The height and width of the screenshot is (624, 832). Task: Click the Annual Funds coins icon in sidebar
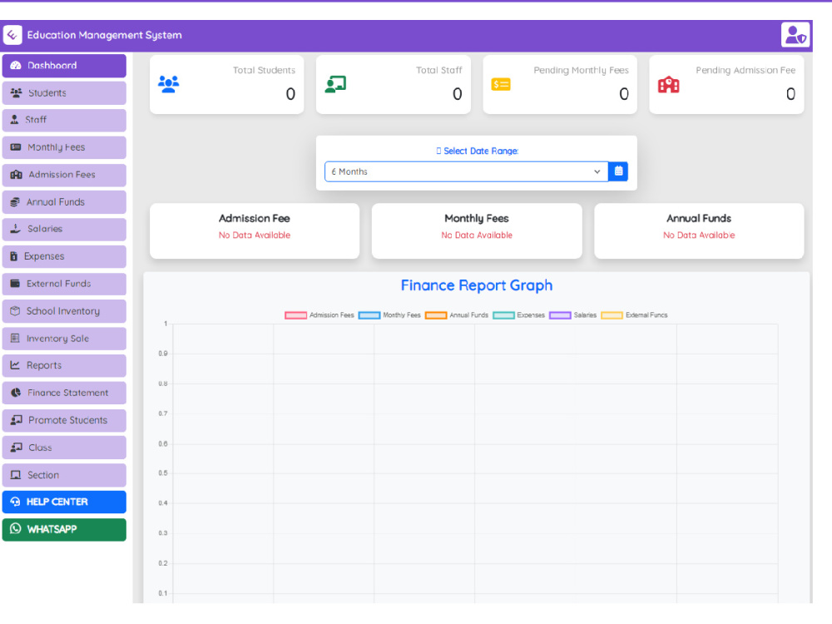pos(15,201)
